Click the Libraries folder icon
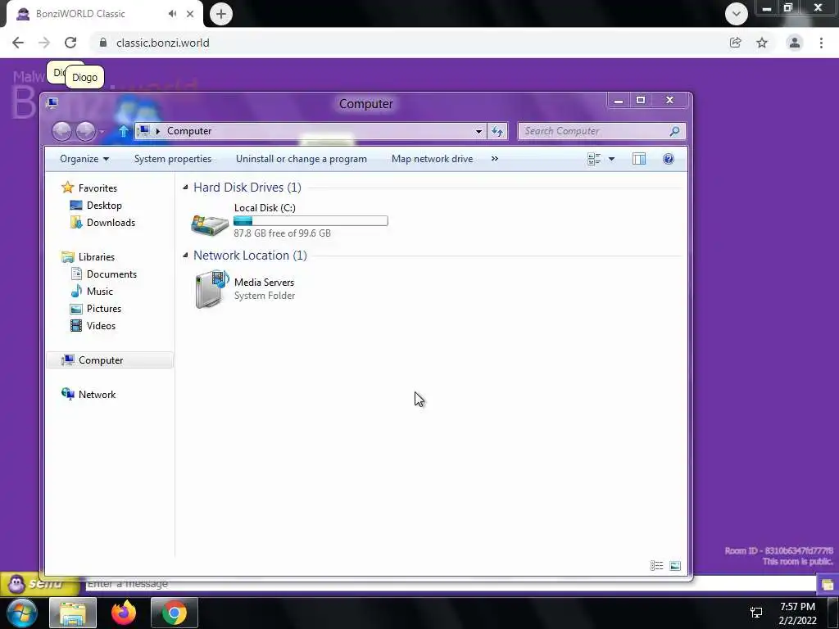 coord(67,256)
